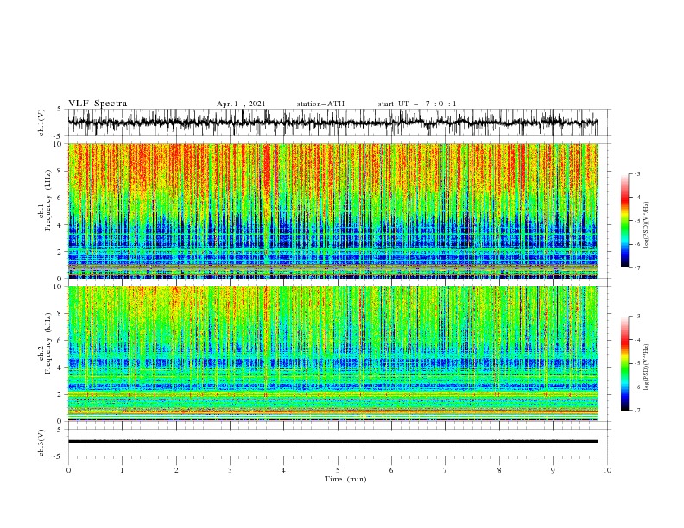This screenshot has height=528, width=684.
Task: Click the ch.2 "Frequency (kHz)" axis label
Action: 47,343
